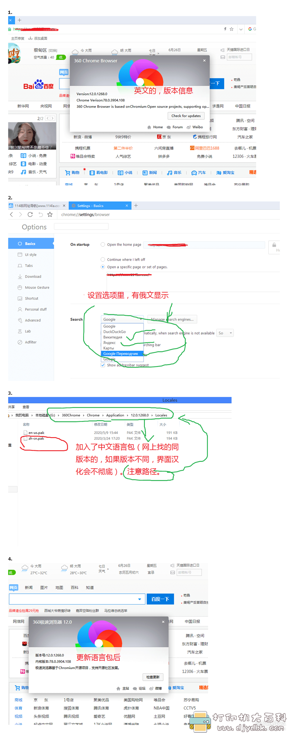The height and width of the screenshot is (733, 288).
Task: Select the Continue where I left off option
Action: coord(103,259)
